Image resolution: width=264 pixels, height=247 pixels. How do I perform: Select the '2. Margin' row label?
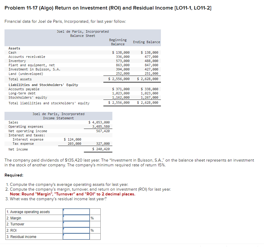click(13, 218)
